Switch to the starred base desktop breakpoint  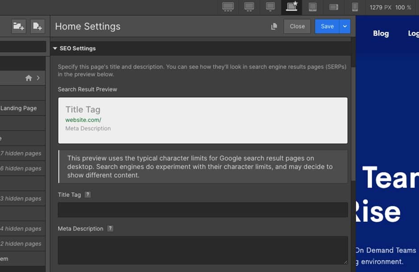(292, 7)
